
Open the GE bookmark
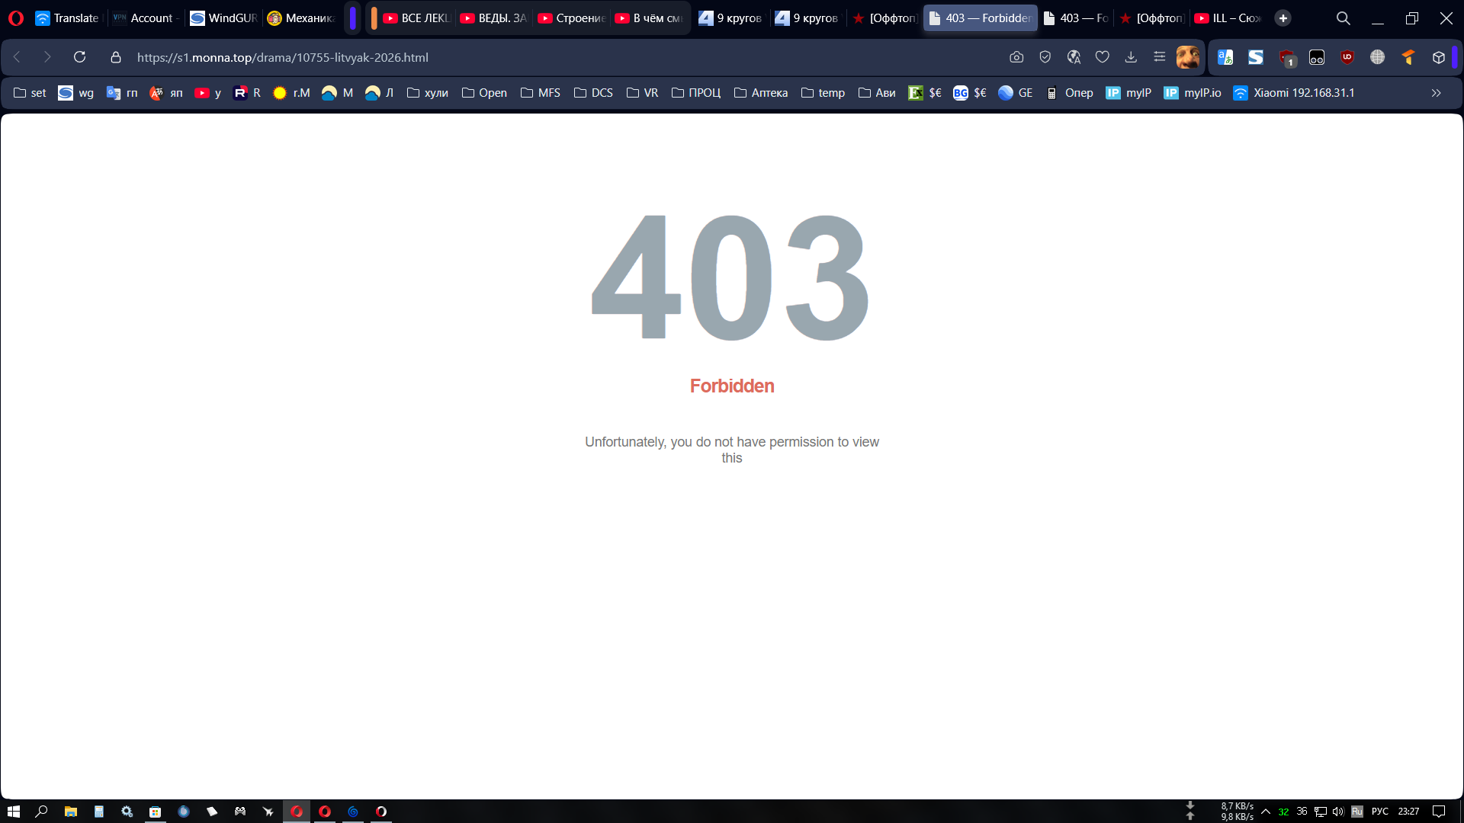click(1016, 93)
